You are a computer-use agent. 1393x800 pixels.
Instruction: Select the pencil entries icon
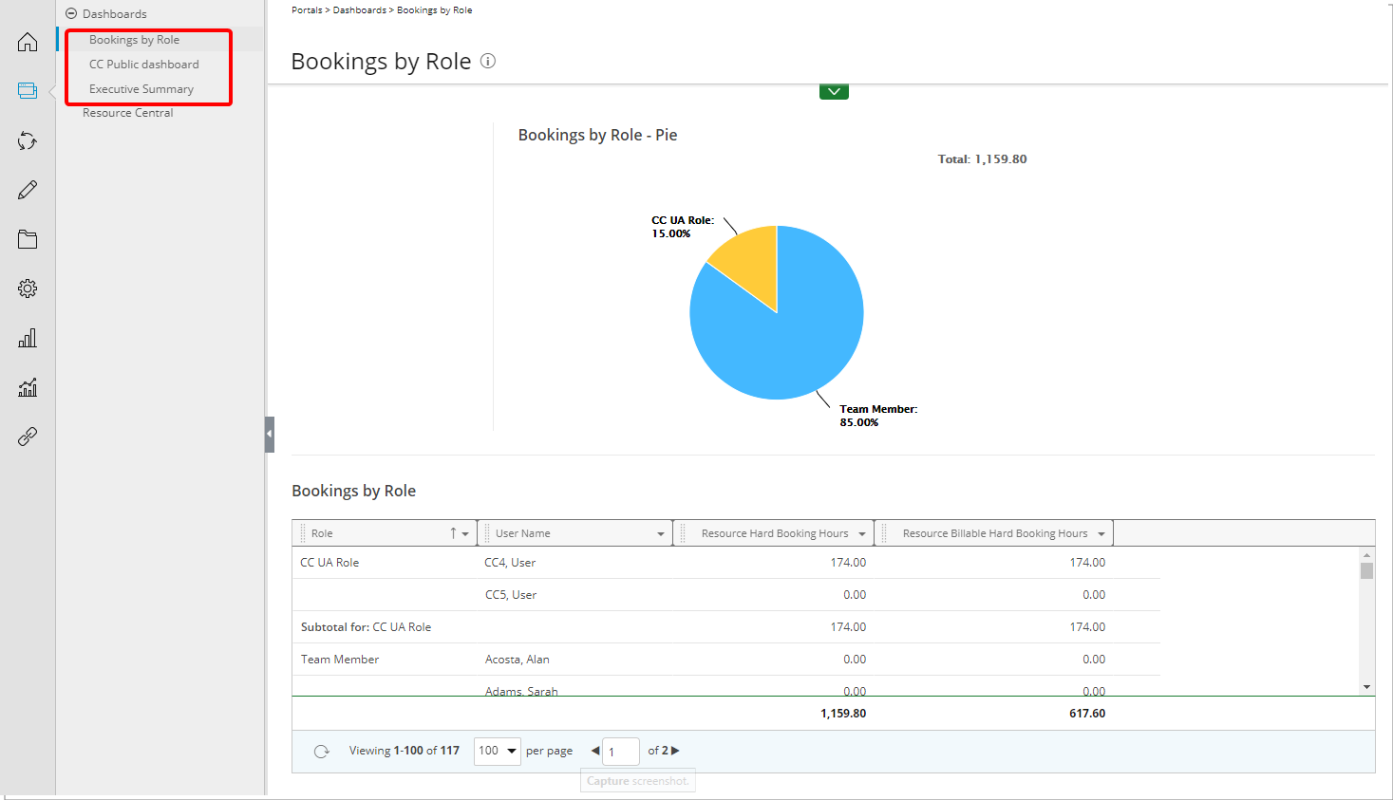point(28,190)
